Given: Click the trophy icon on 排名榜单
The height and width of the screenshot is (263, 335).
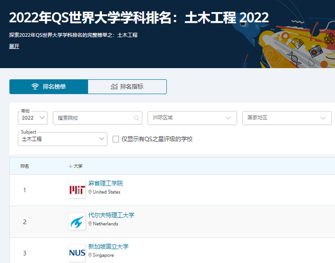Looking at the screenshot, I should 35,86.
